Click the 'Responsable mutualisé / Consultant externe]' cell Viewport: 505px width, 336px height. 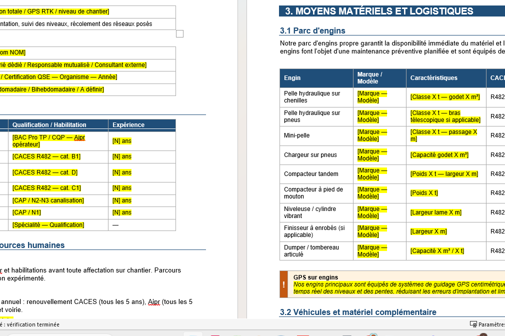click(87, 65)
